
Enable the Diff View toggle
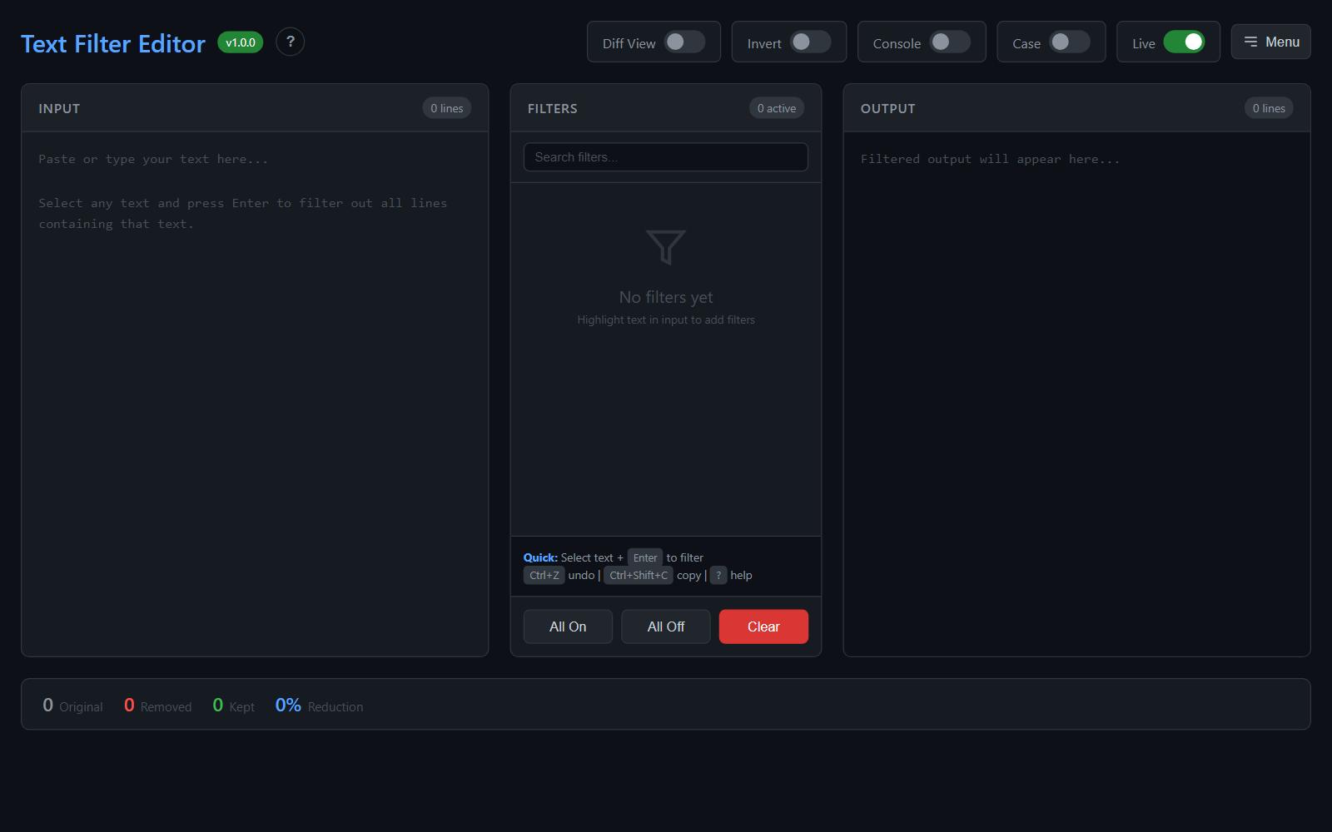coord(684,42)
